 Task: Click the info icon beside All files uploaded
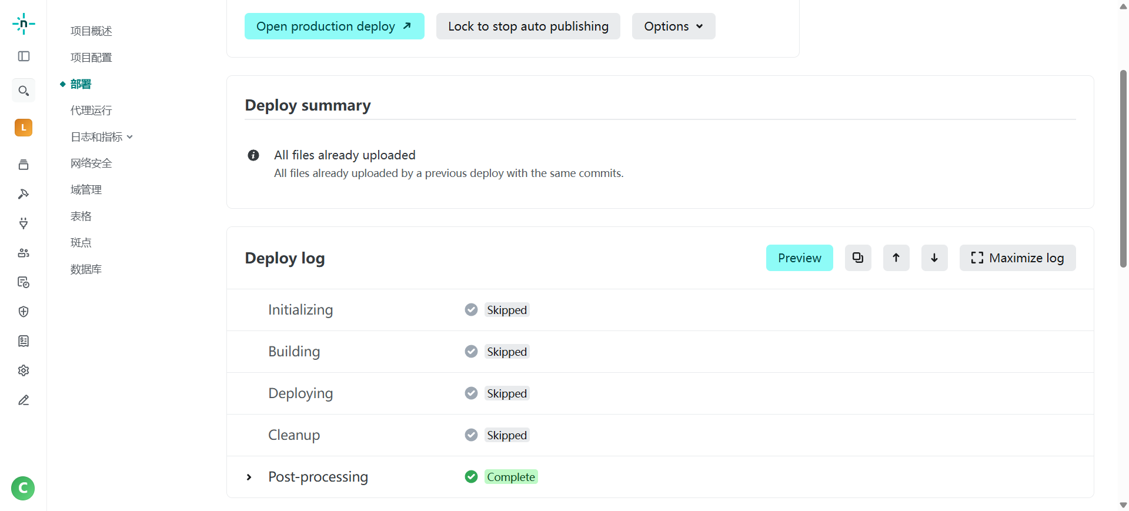253,155
